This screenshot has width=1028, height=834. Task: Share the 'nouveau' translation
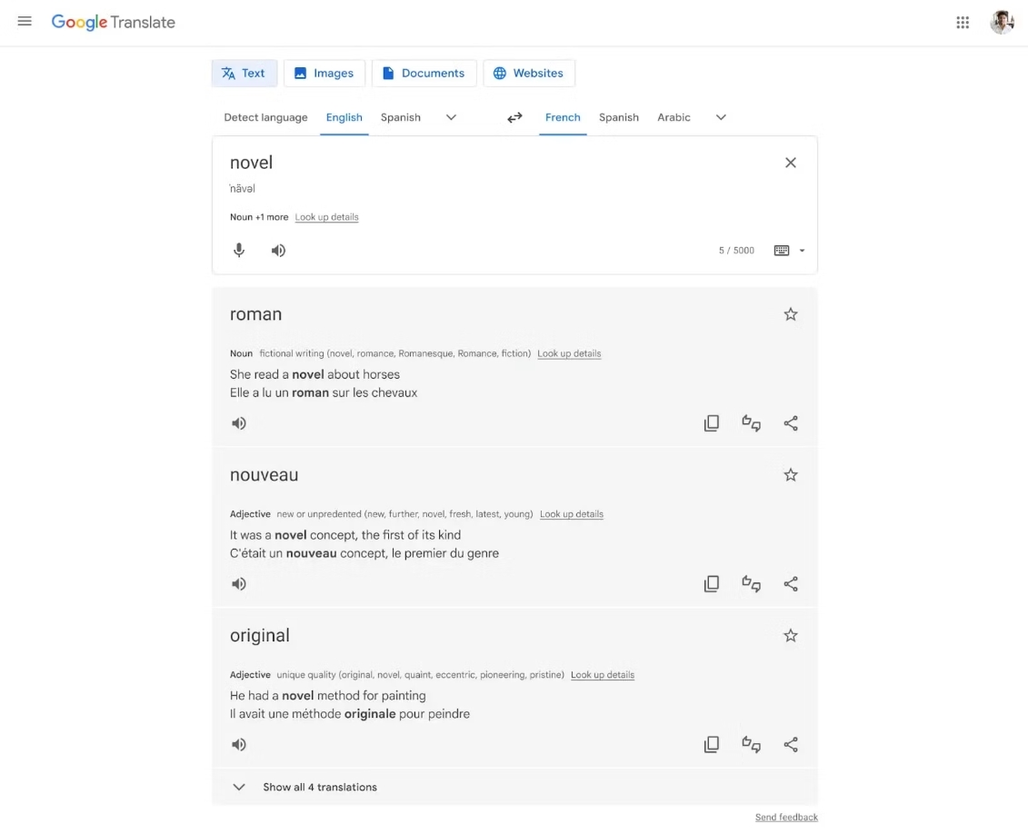790,583
